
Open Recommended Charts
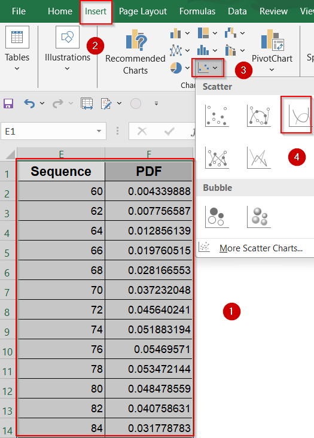coord(135,51)
